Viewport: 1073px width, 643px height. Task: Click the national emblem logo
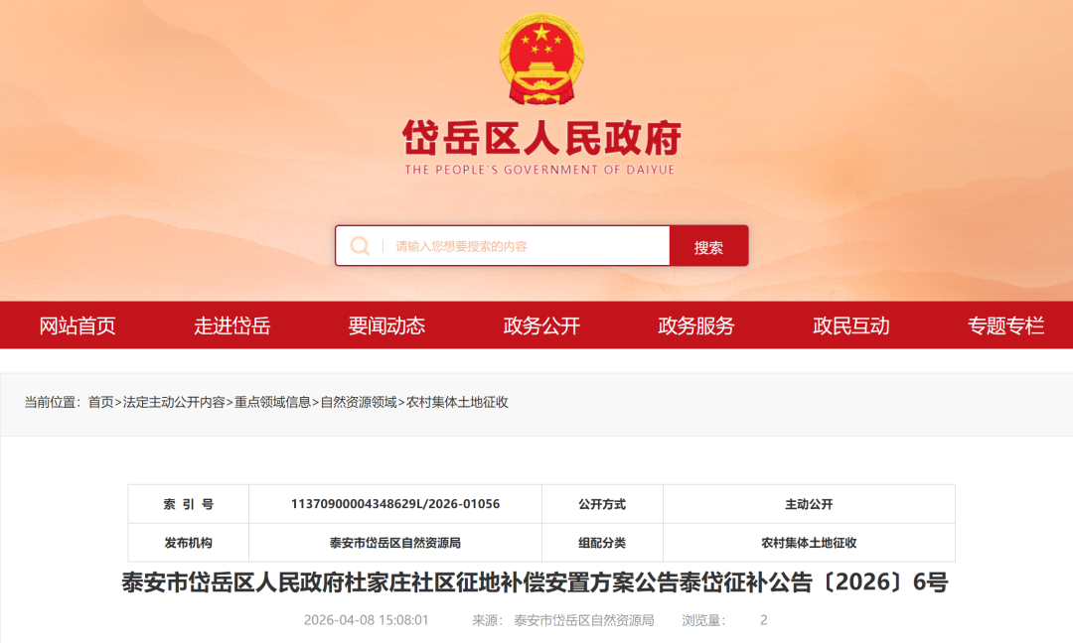tap(541, 60)
